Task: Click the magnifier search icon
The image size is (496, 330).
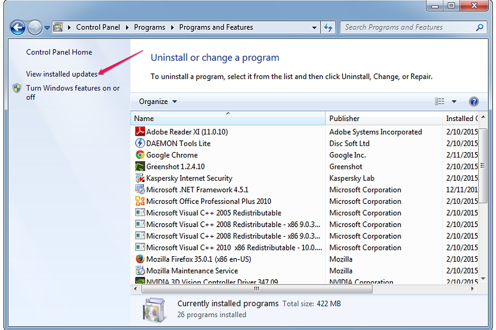Action: 479,27
